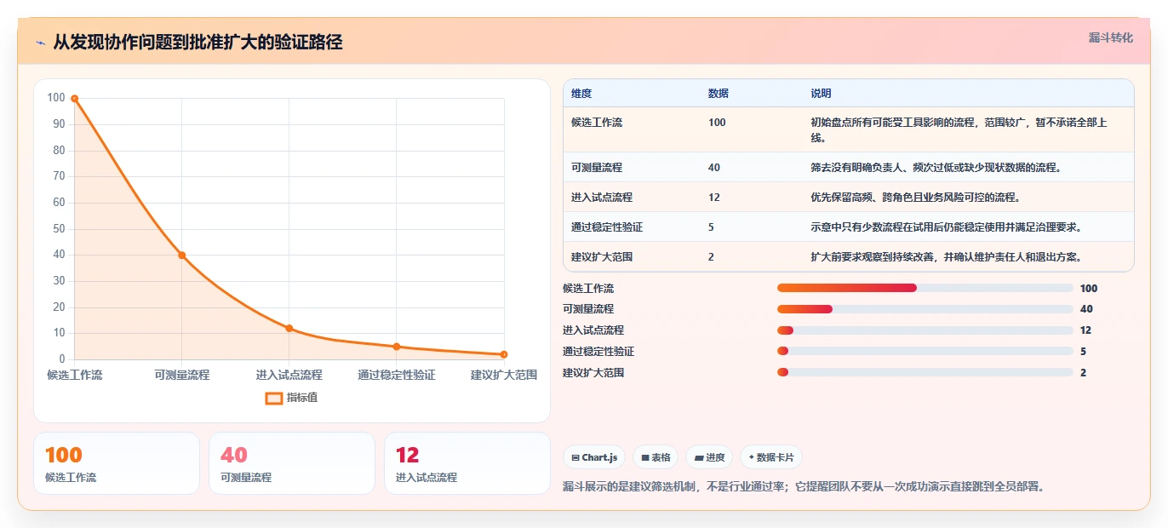Screen dimensions: 1168x528
Task: Toggle the 指标值 legend item
Action: pyautogui.click(x=291, y=398)
